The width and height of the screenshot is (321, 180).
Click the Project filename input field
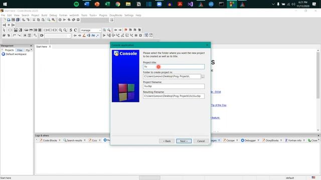[x=174, y=86]
